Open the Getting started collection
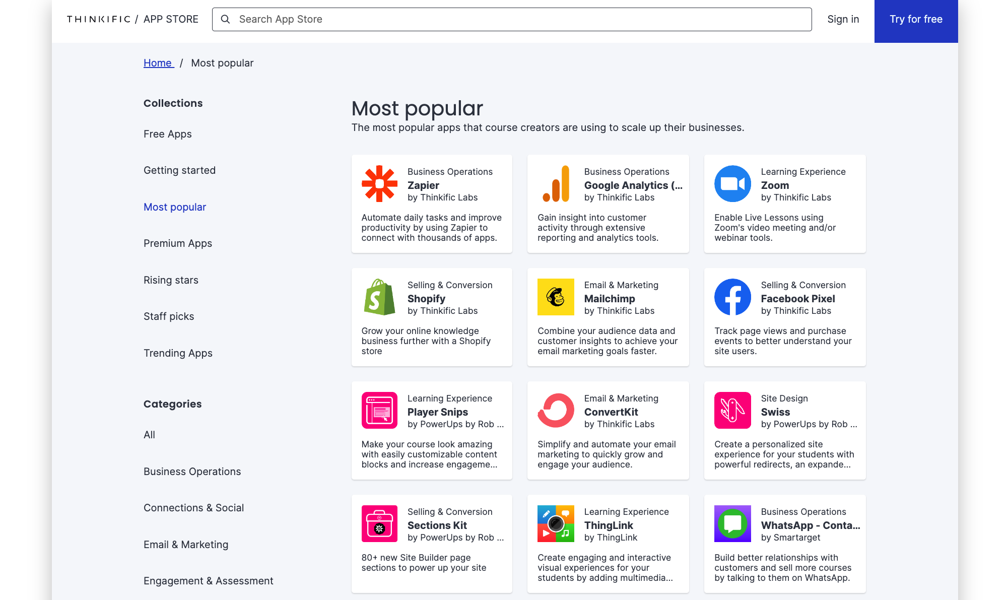Image resolution: width=1008 pixels, height=600 pixels. pyautogui.click(x=179, y=170)
